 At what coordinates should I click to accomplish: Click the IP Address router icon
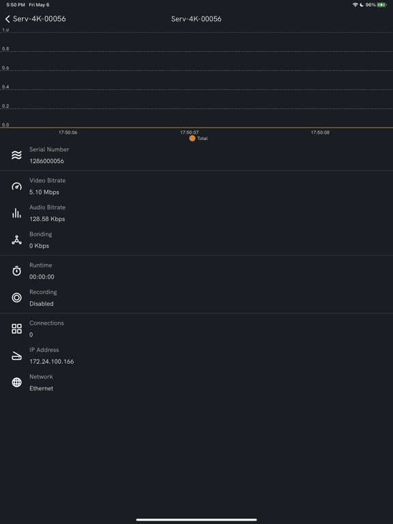click(x=16, y=355)
